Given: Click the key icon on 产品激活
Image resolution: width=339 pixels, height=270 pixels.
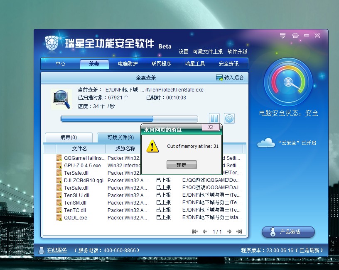Looking at the screenshot, I should pyautogui.click(x=273, y=232).
